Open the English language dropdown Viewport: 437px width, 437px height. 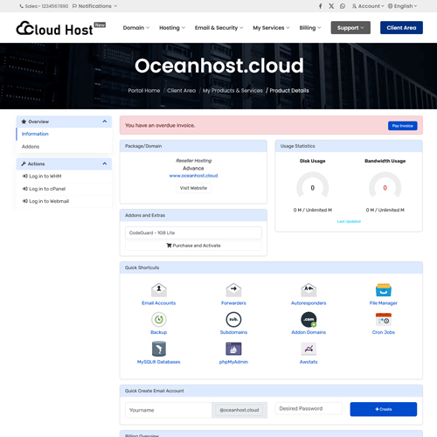402,6
